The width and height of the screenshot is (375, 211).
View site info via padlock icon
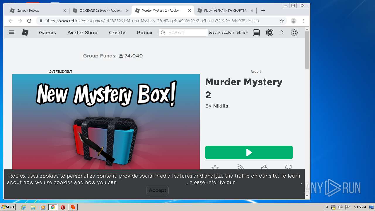coord(41,21)
